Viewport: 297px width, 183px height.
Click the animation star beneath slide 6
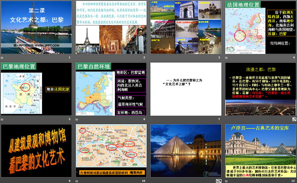tap(77, 119)
